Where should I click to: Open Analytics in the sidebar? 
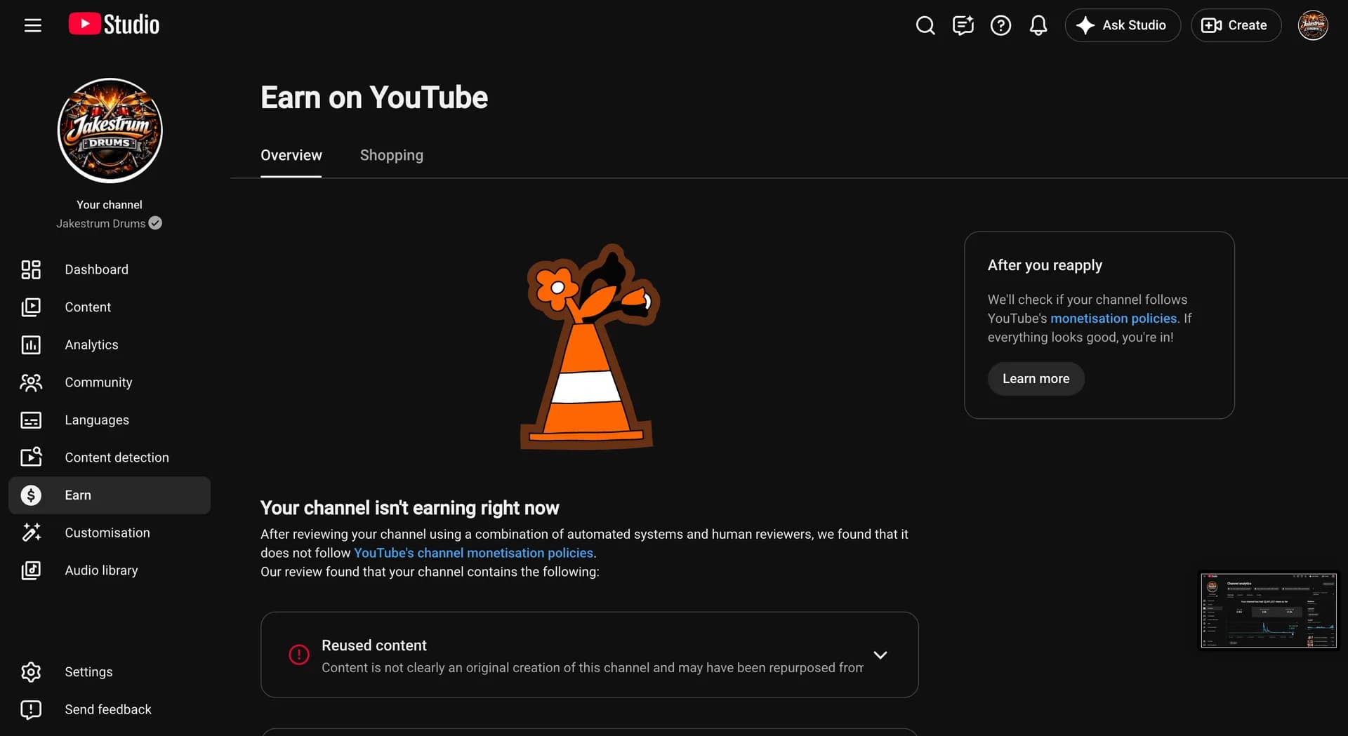(x=110, y=344)
